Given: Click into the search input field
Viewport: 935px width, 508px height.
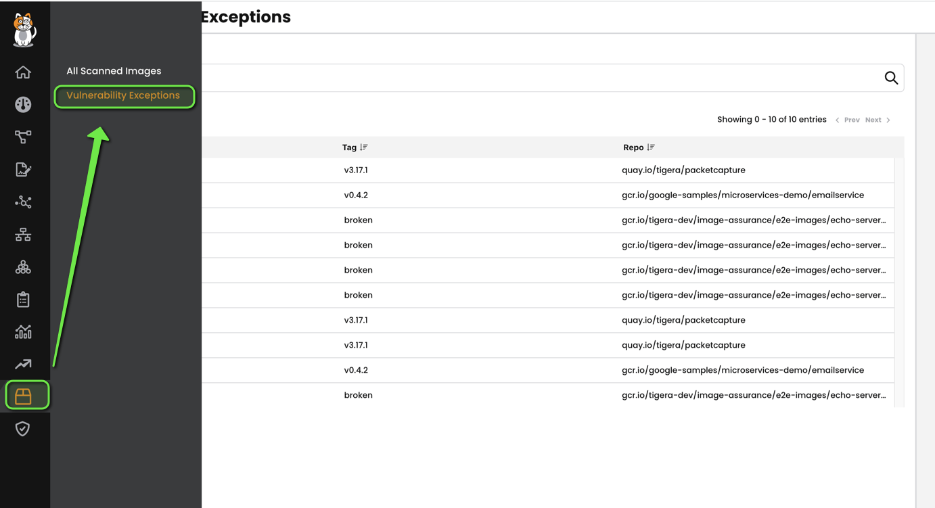Looking at the screenshot, I should point(541,78).
